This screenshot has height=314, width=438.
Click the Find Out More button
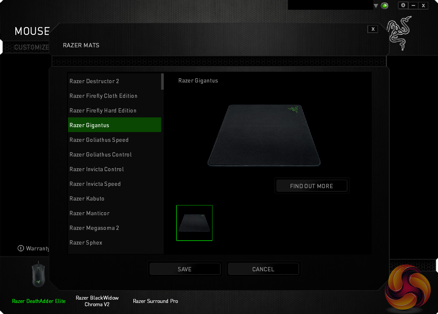[x=312, y=186]
